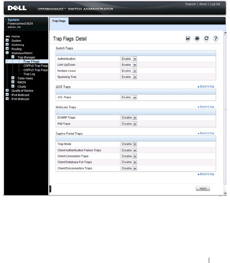
Task: Select Trap Flags in the tree
Action: pyautogui.click(x=31, y=61)
